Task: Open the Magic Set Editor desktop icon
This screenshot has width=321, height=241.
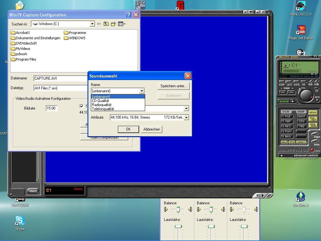Action: coord(301,32)
